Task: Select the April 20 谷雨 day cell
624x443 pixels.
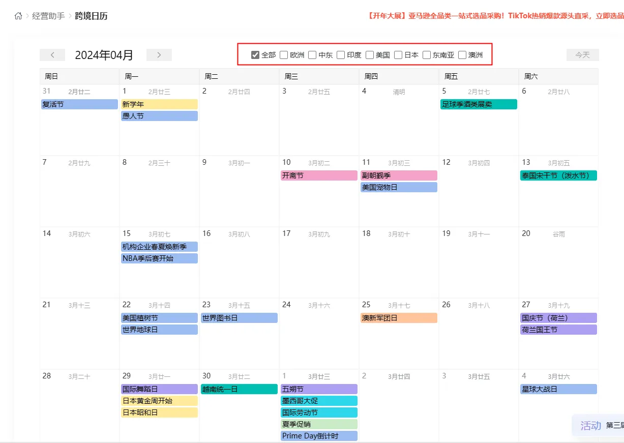Action: (558, 262)
